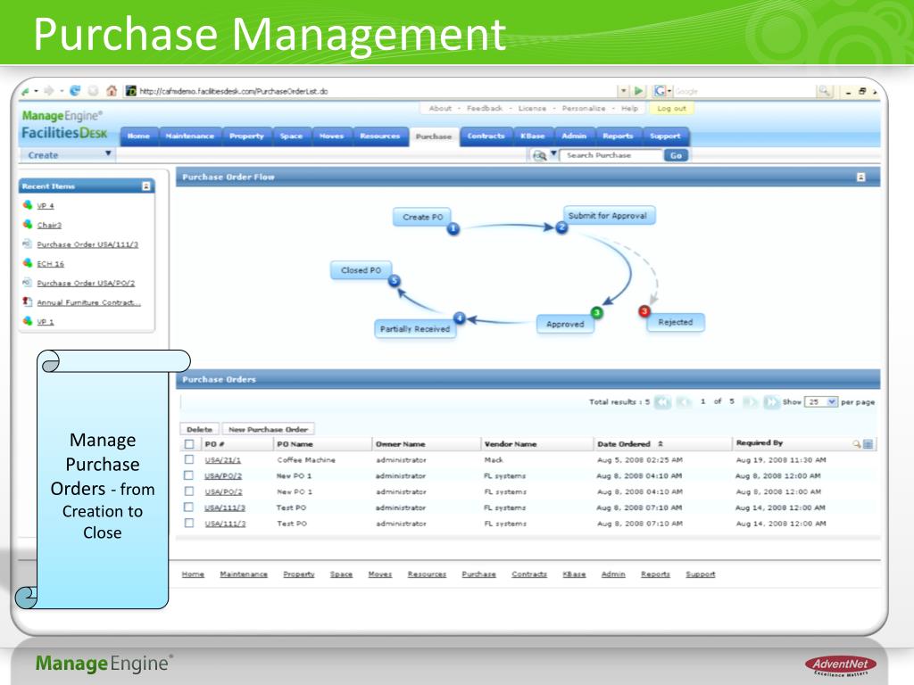Click the browser forward arrow icon
This screenshot has height=685, width=914.
tap(48, 91)
